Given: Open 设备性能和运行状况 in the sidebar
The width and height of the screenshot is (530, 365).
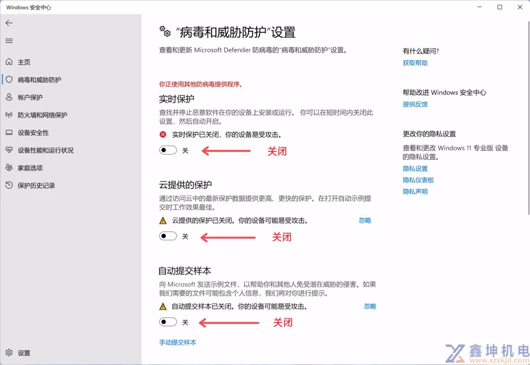Looking at the screenshot, I should click(71, 150).
